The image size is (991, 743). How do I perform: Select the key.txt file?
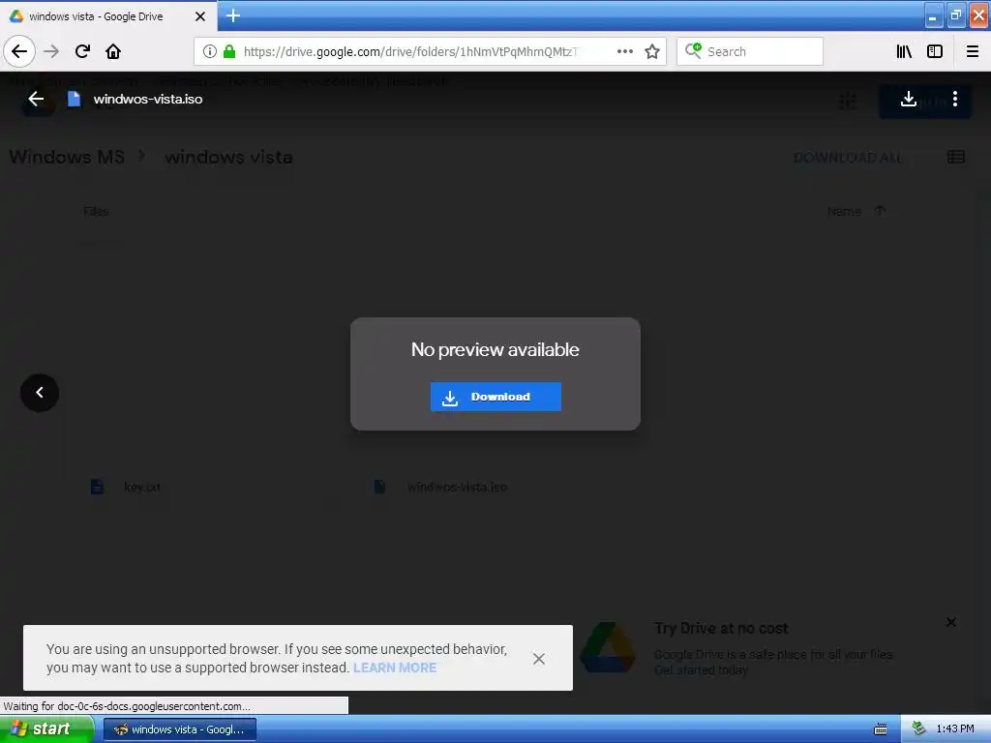(x=142, y=488)
